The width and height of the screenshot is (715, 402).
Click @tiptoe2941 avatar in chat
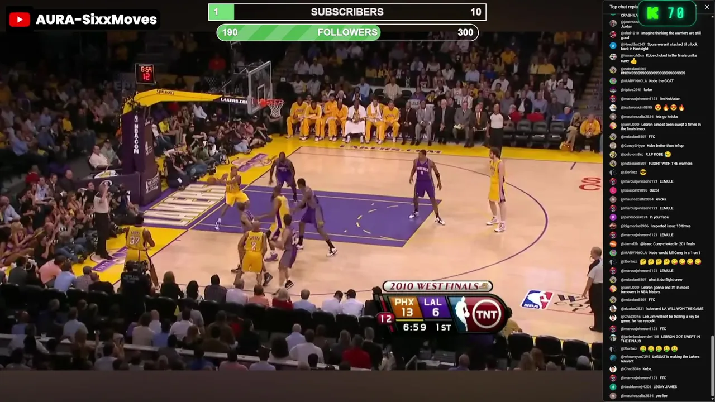[613, 90]
